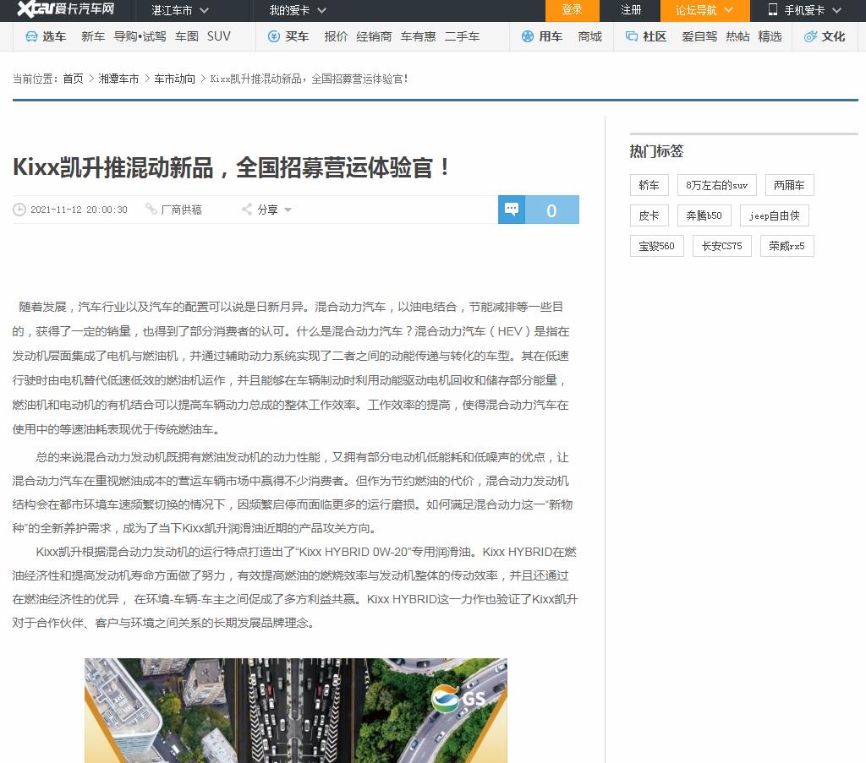Click 车市动向 in the breadcrumb
Viewport: 866px width, 763px height.
174,79
